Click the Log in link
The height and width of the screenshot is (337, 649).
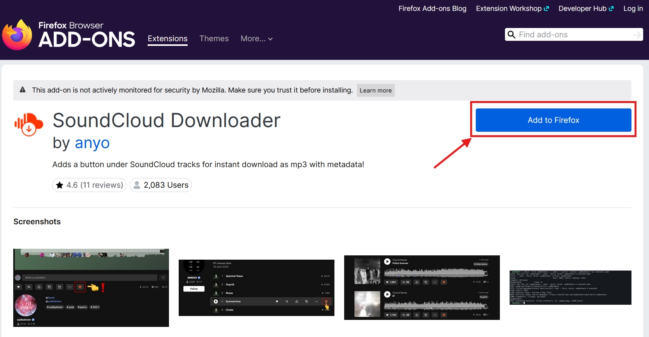633,9
